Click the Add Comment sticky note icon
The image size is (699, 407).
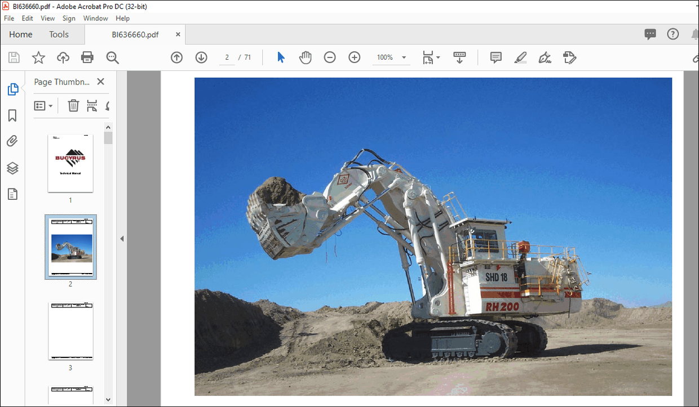tap(495, 57)
